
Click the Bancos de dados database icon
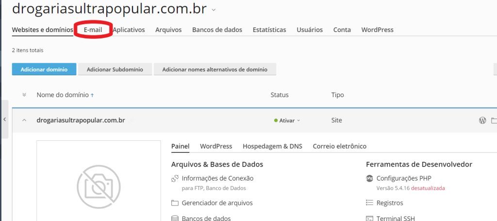click(175, 218)
